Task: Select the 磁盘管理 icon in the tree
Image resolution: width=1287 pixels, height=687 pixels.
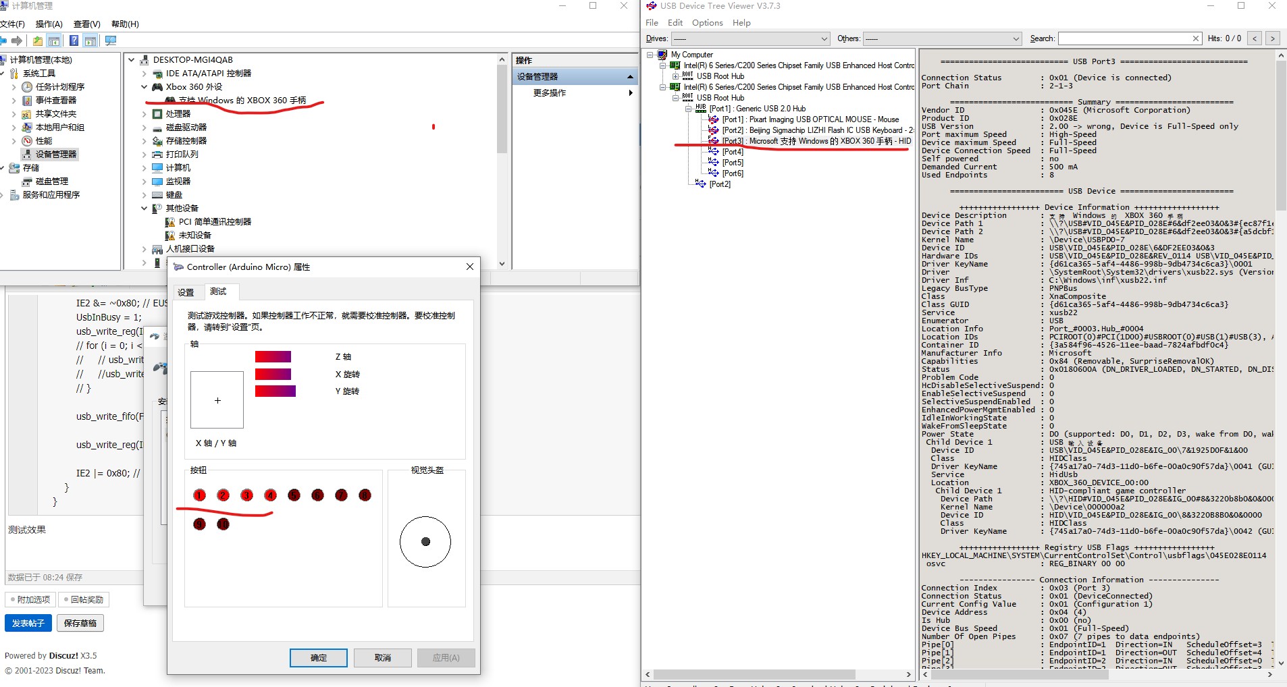Action: click(x=27, y=182)
